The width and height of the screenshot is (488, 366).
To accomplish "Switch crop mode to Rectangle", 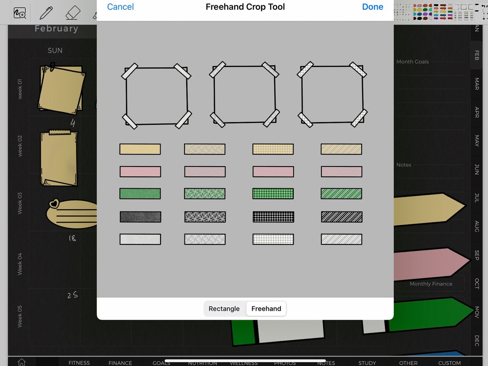I will pos(224,309).
